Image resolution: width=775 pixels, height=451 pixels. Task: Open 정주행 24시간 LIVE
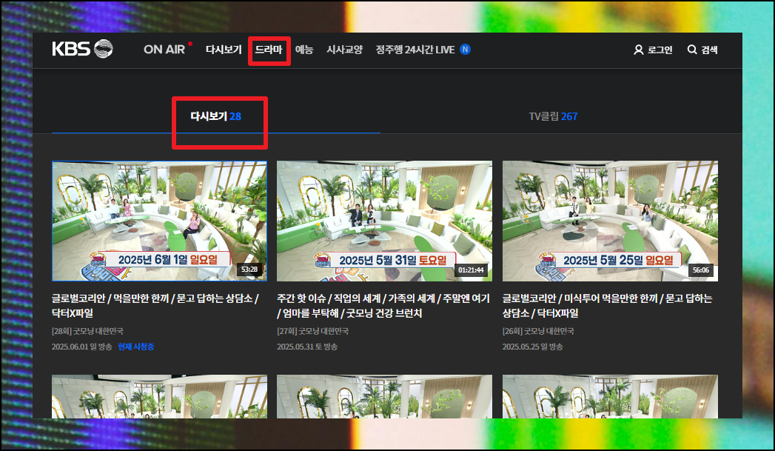tap(415, 50)
